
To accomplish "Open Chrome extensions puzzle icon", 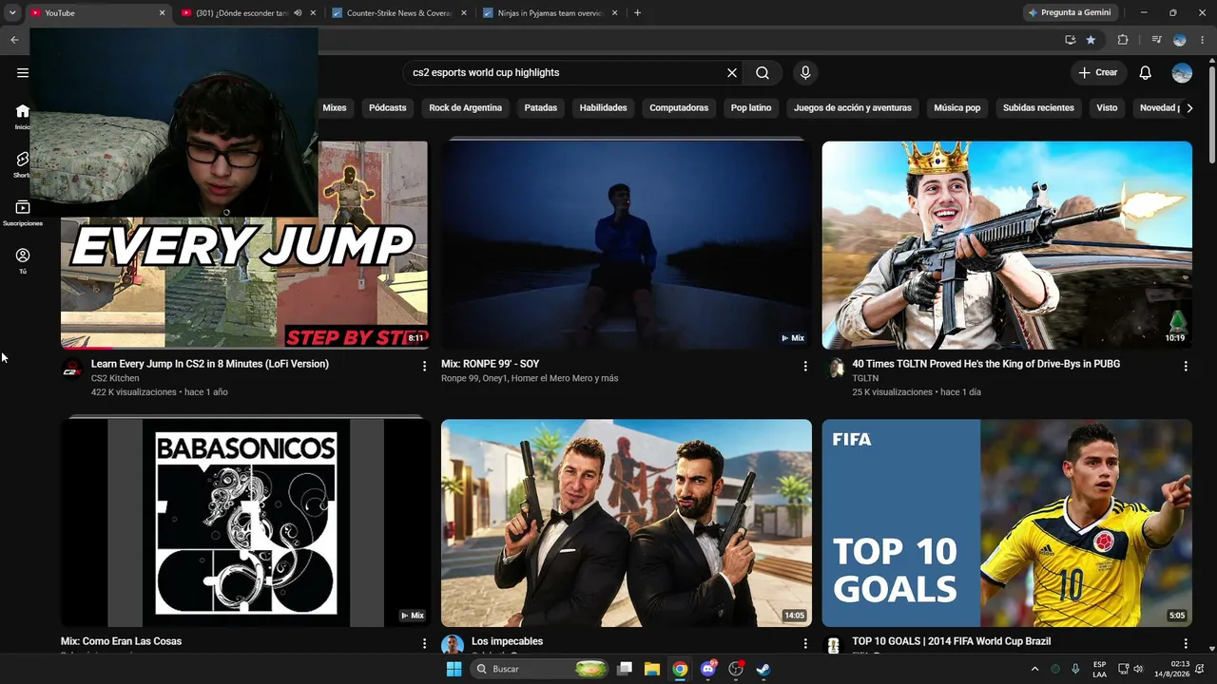I will point(1123,40).
